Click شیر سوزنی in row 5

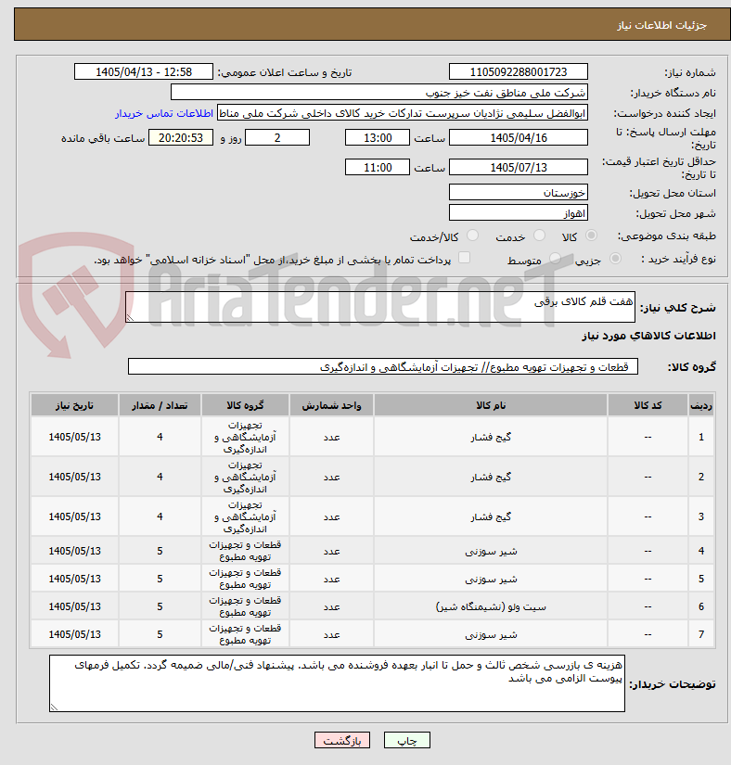[x=491, y=580]
